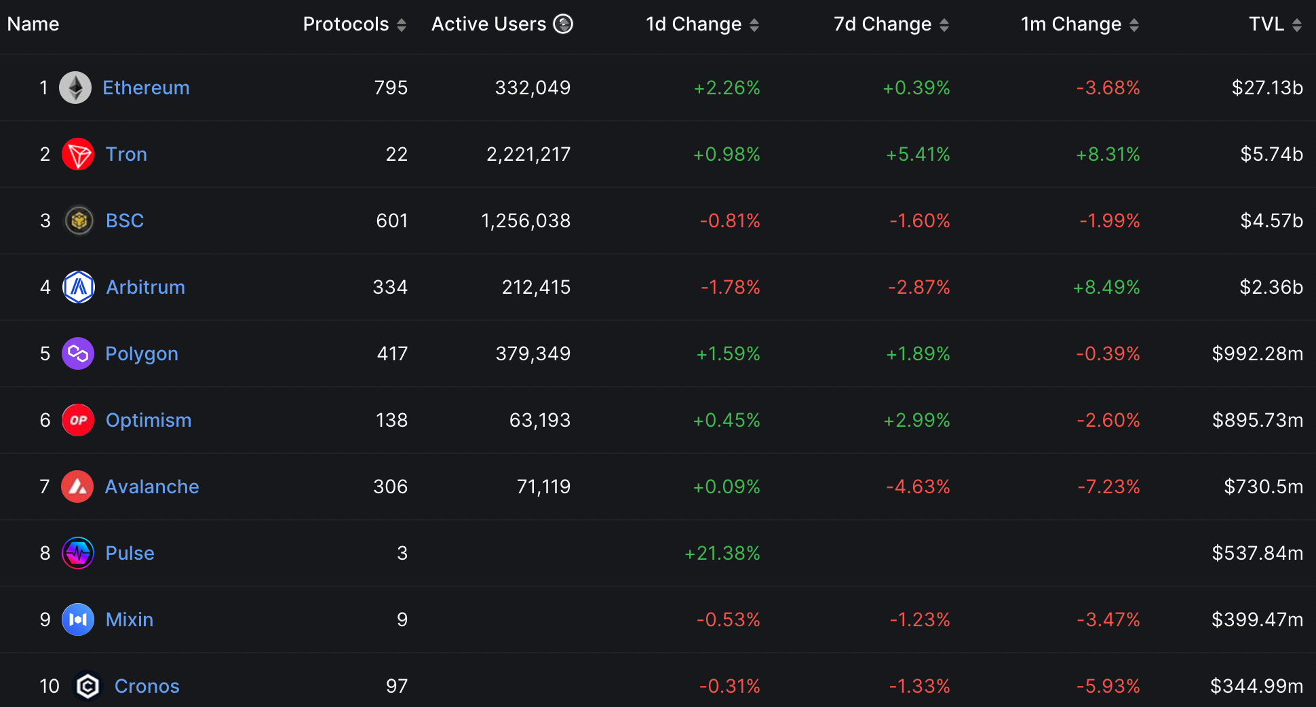
Task: Click the Cronos chain logo icon
Action: coord(87,686)
